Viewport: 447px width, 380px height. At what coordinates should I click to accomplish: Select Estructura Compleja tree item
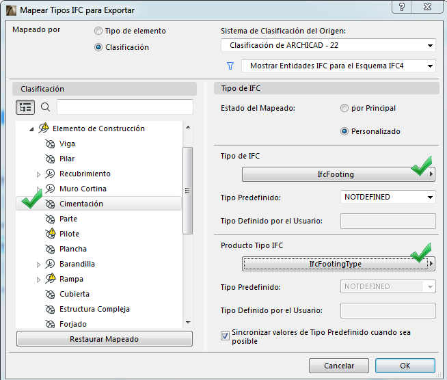(x=94, y=309)
